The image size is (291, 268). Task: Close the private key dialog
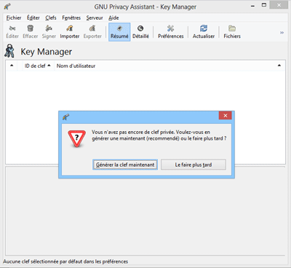point(226,116)
